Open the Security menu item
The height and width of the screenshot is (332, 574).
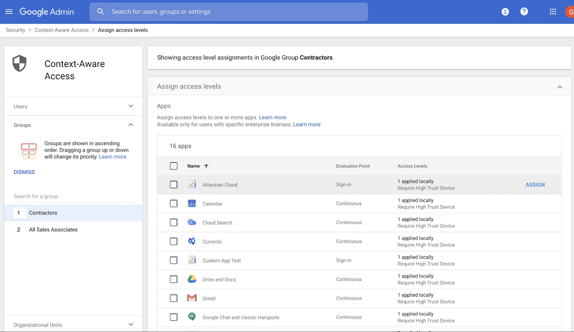click(x=15, y=30)
